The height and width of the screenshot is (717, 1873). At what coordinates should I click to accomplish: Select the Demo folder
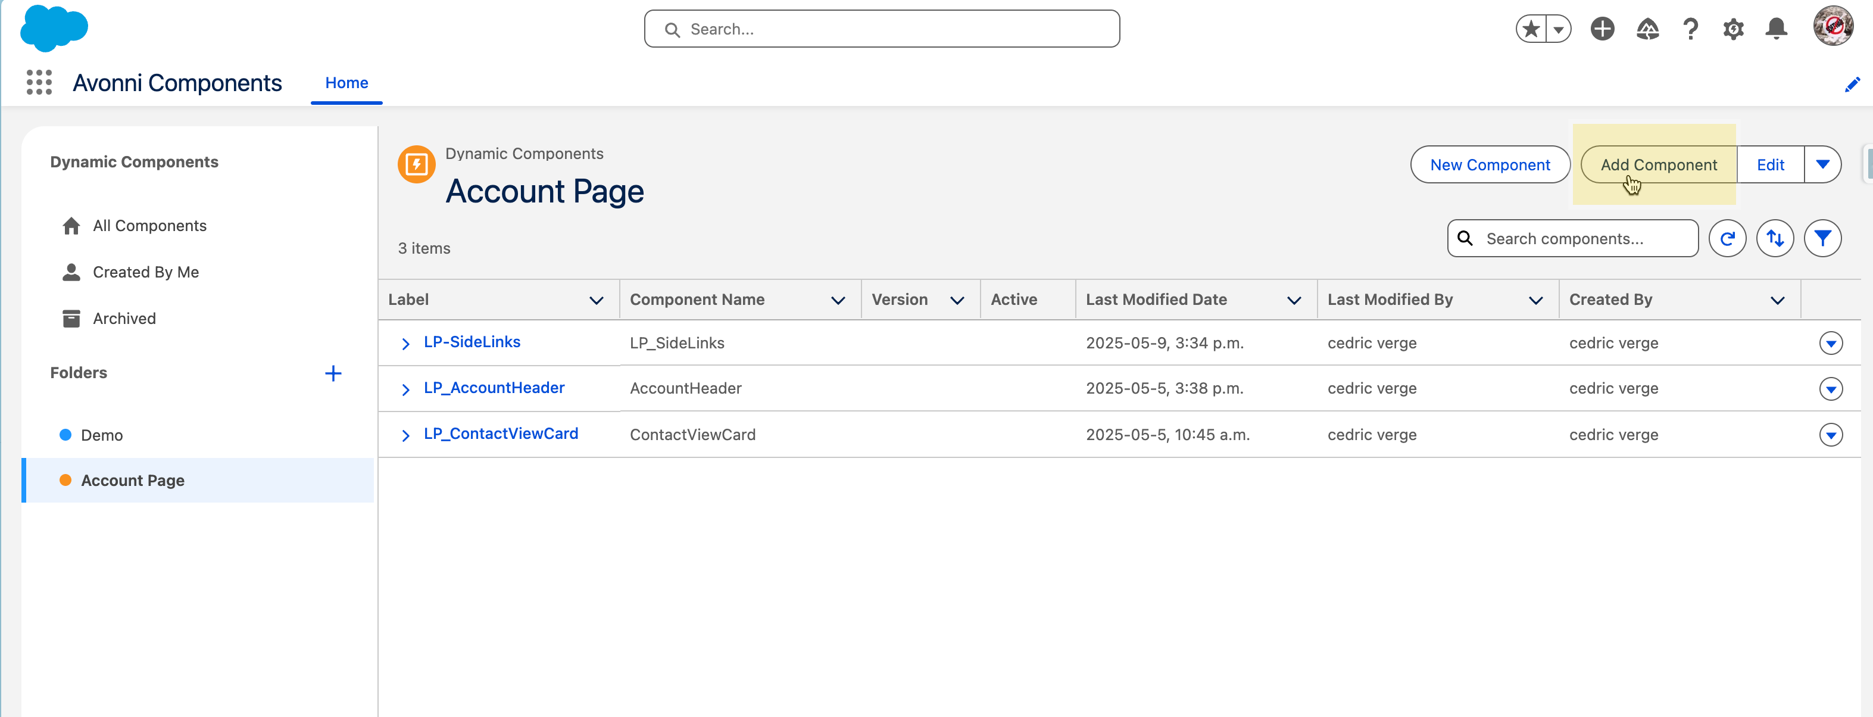(102, 435)
